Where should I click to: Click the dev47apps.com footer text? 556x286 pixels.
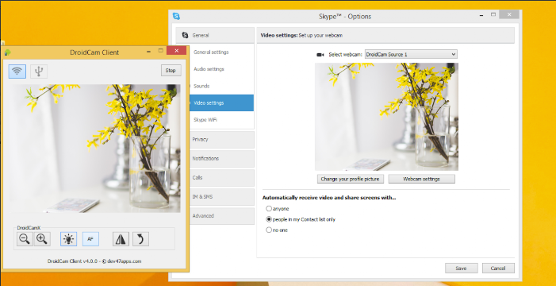[x=124, y=261]
